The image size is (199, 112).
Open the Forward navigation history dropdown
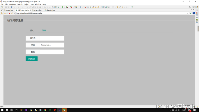coord(129,7)
